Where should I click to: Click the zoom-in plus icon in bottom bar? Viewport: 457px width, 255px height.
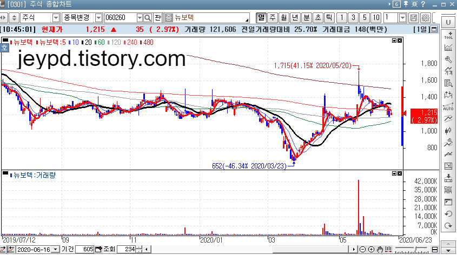(x=371, y=250)
